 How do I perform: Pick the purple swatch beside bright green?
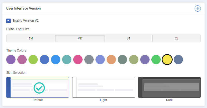[x=145, y=60]
